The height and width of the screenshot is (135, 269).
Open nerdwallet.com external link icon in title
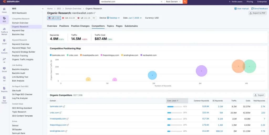click(94, 13)
